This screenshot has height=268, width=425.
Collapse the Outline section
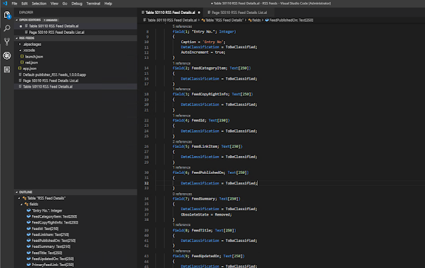(x=17, y=192)
